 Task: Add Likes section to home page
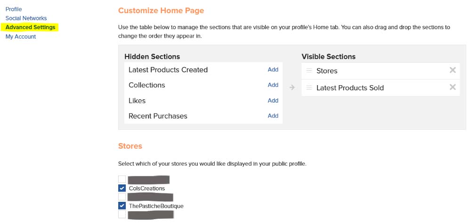click(x=273, y=100)
